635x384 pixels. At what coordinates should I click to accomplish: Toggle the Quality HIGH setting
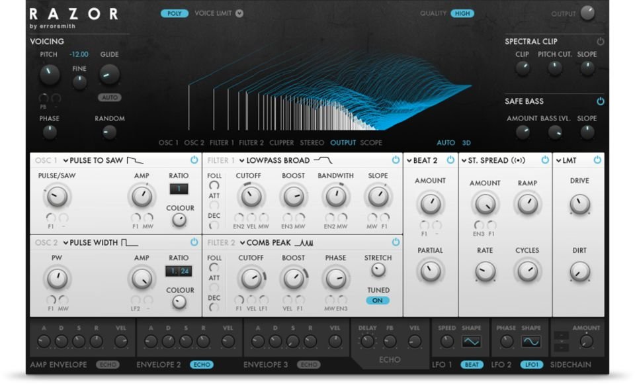(462, 13)
